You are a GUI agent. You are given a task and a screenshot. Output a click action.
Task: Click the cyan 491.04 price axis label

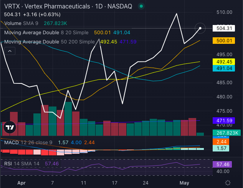tap(224, 68)
